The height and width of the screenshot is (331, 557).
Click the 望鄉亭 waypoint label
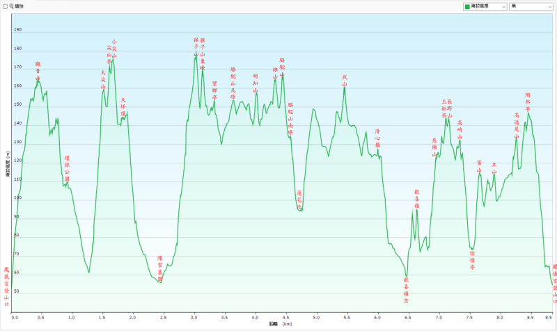pos(214,90)
